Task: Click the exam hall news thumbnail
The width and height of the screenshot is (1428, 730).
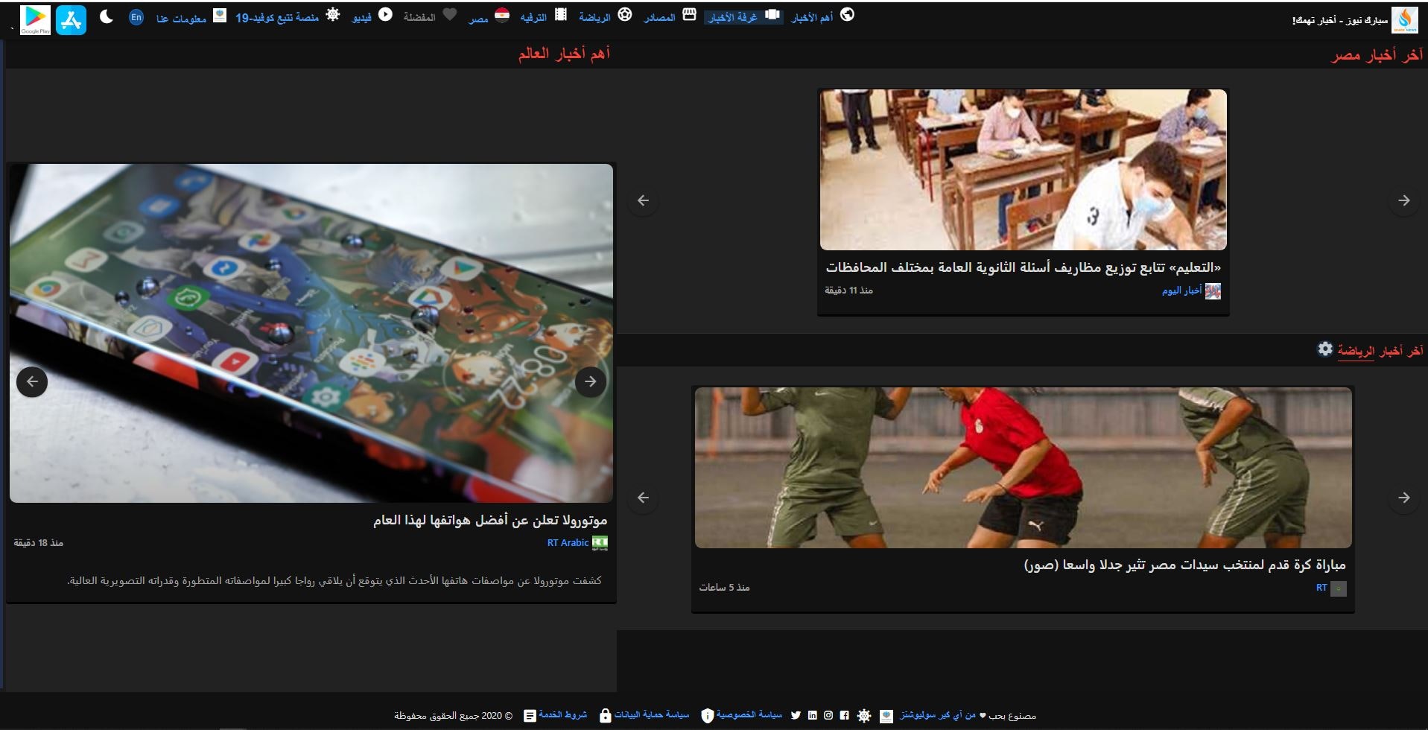Action: coord(1023,169)
